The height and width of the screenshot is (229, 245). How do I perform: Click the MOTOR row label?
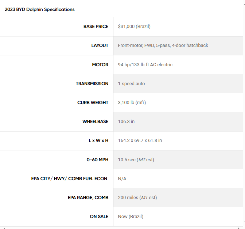point(100,65)
